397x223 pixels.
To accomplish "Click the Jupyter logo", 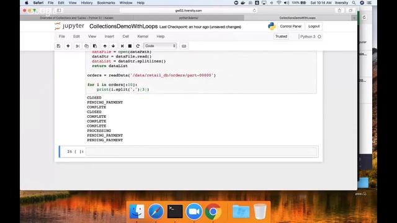I will (69, 26).
